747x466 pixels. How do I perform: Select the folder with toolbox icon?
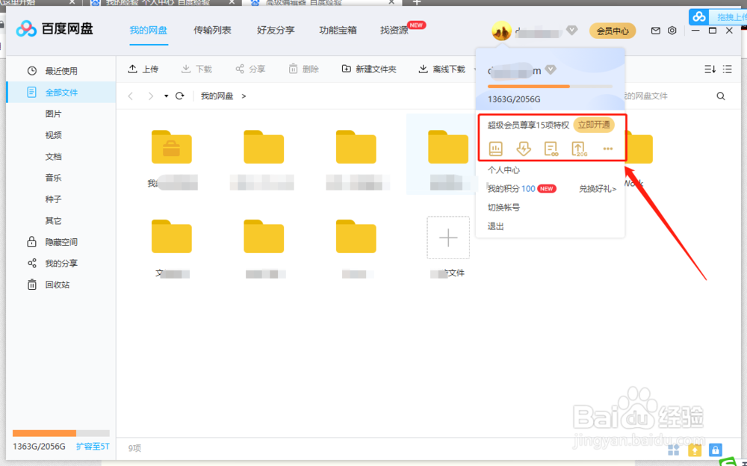point(172,147)
